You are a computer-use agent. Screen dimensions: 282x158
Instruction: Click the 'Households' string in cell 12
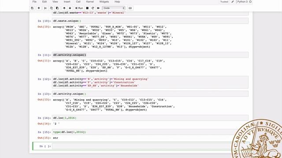coord(129,86)
